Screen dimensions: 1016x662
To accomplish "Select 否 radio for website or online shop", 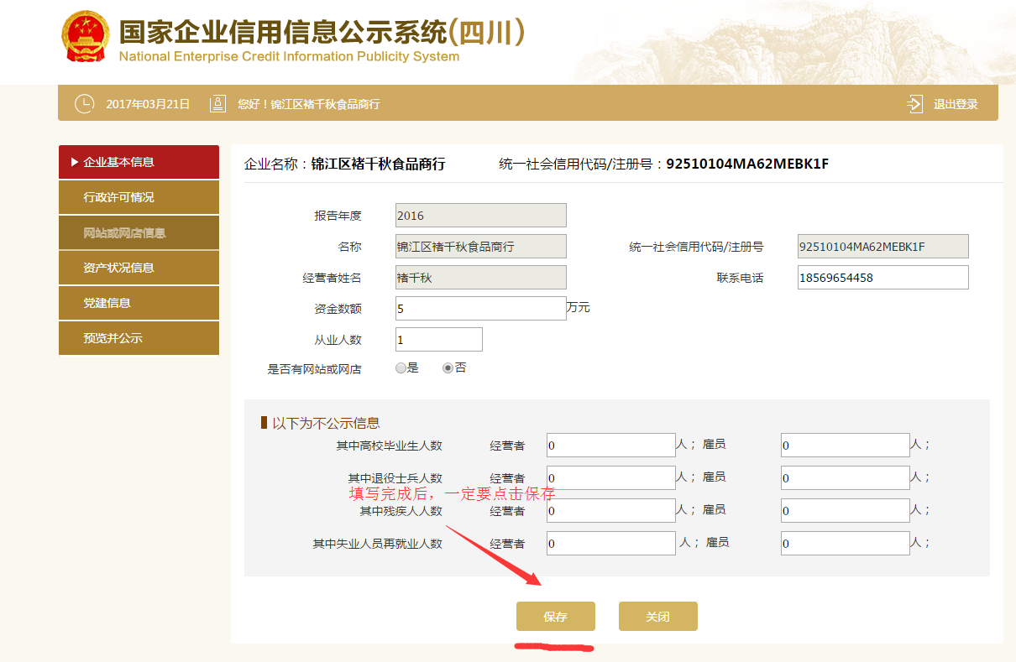I will click(448, 367).
